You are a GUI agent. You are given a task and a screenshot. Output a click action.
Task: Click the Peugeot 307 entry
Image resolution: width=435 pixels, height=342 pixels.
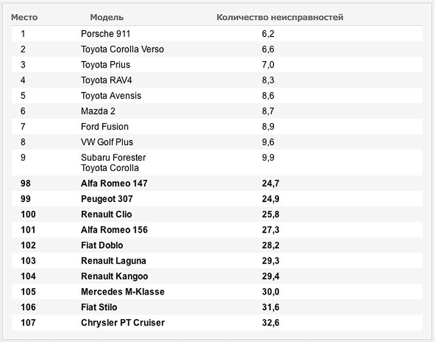pos(107,199)
